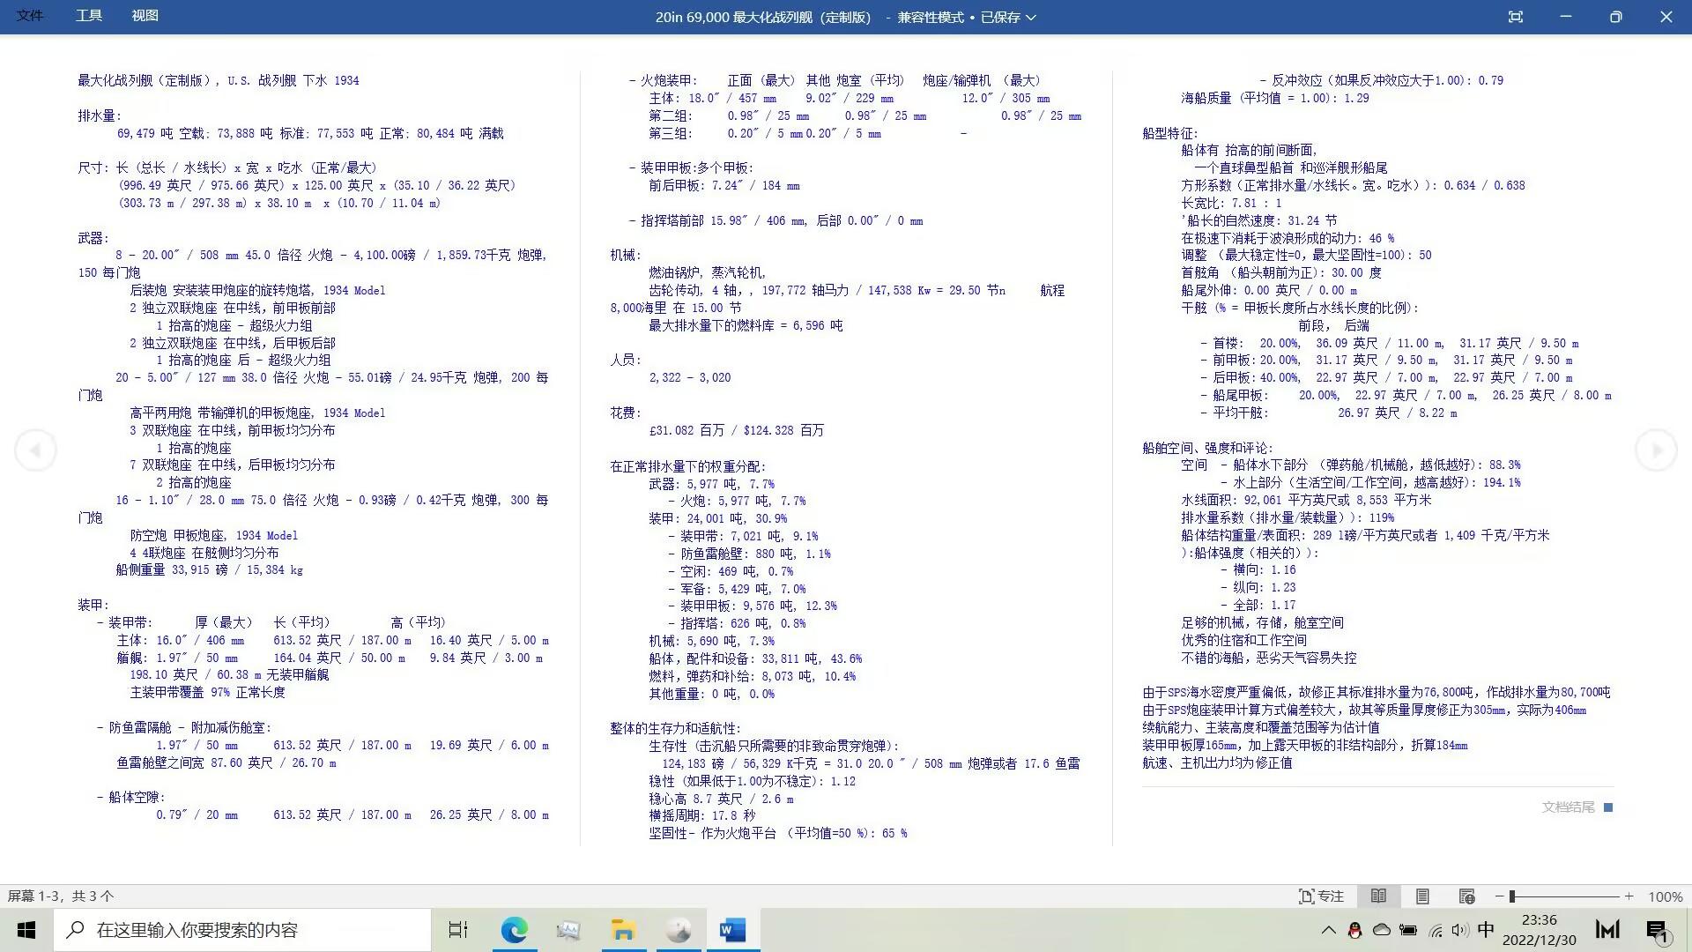Select the Word app in taskbar

pyautogui.click(x=732, y=930)
